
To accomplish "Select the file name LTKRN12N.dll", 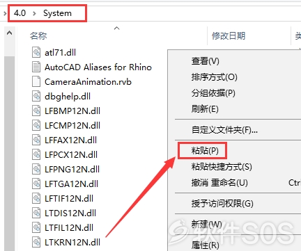I will click(72, 243).
